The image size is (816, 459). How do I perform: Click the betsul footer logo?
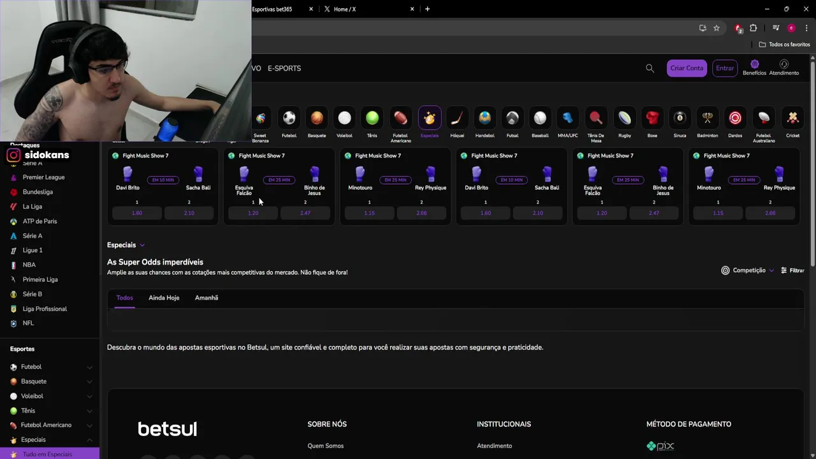(x=167, y=428)
